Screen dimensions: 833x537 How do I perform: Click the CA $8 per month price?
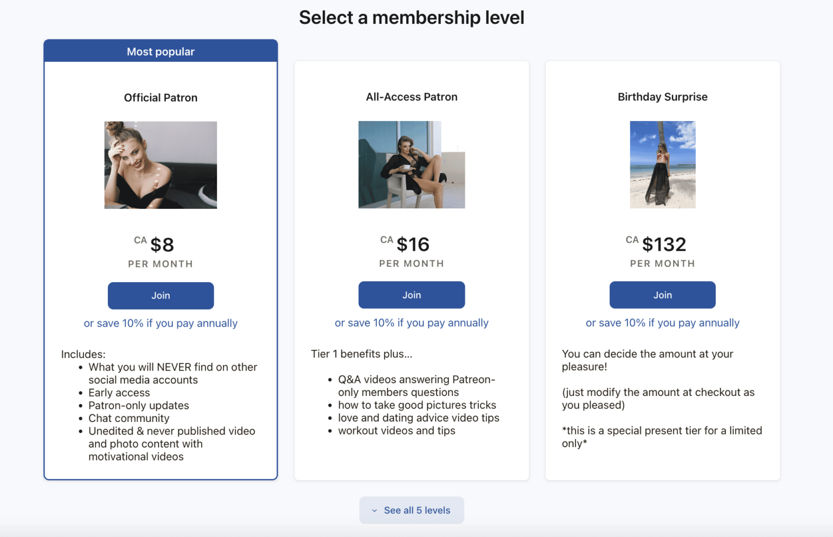[x=161, y=244]
